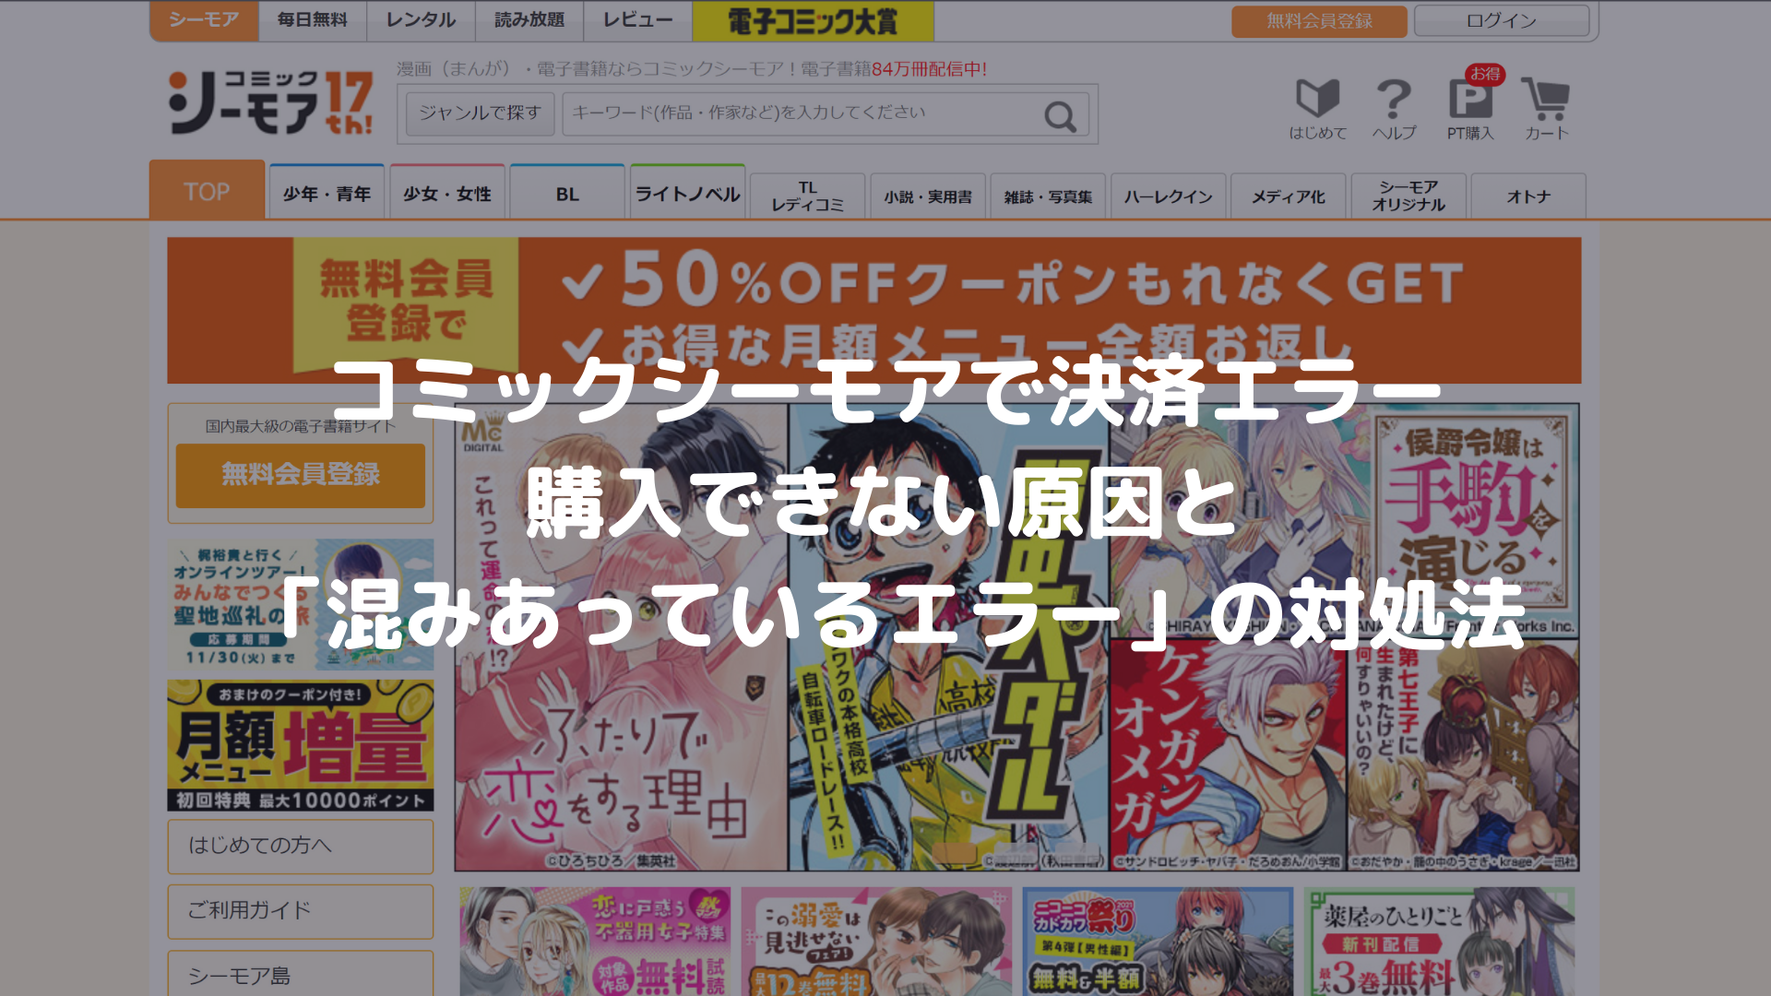Select the ハーレクイン category tab
This screenshot has width=1771, height=996.
point(1169,196)
